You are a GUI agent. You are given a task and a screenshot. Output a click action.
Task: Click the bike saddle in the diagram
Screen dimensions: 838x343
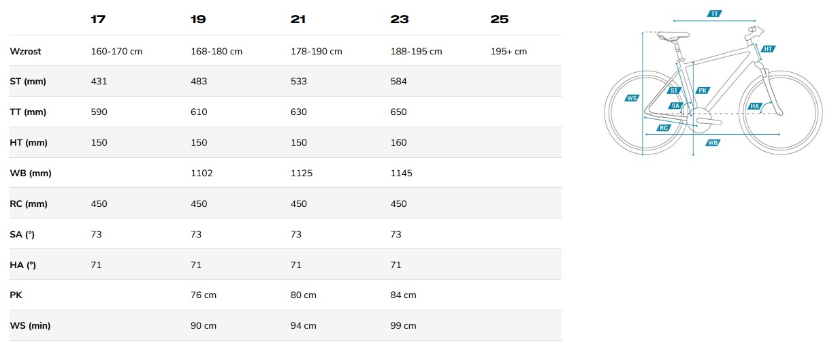pos(674,34)
